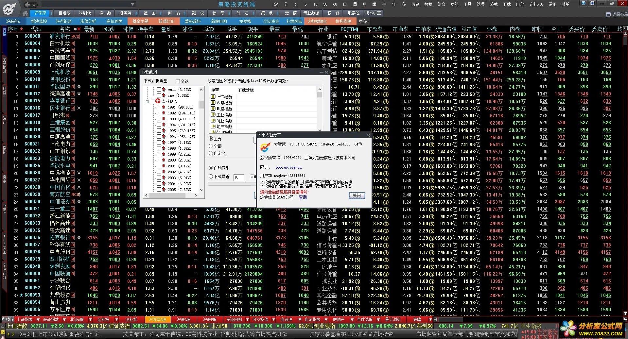This screenshot has height=339, width=628.
Task: Open the 公式 menu in top bar
Action: click(494, 4)
